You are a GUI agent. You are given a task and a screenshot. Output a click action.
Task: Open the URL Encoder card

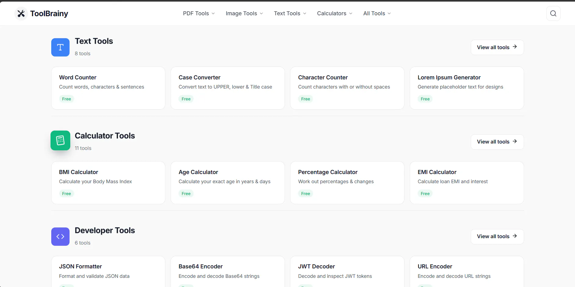click(x=467, y=271)
